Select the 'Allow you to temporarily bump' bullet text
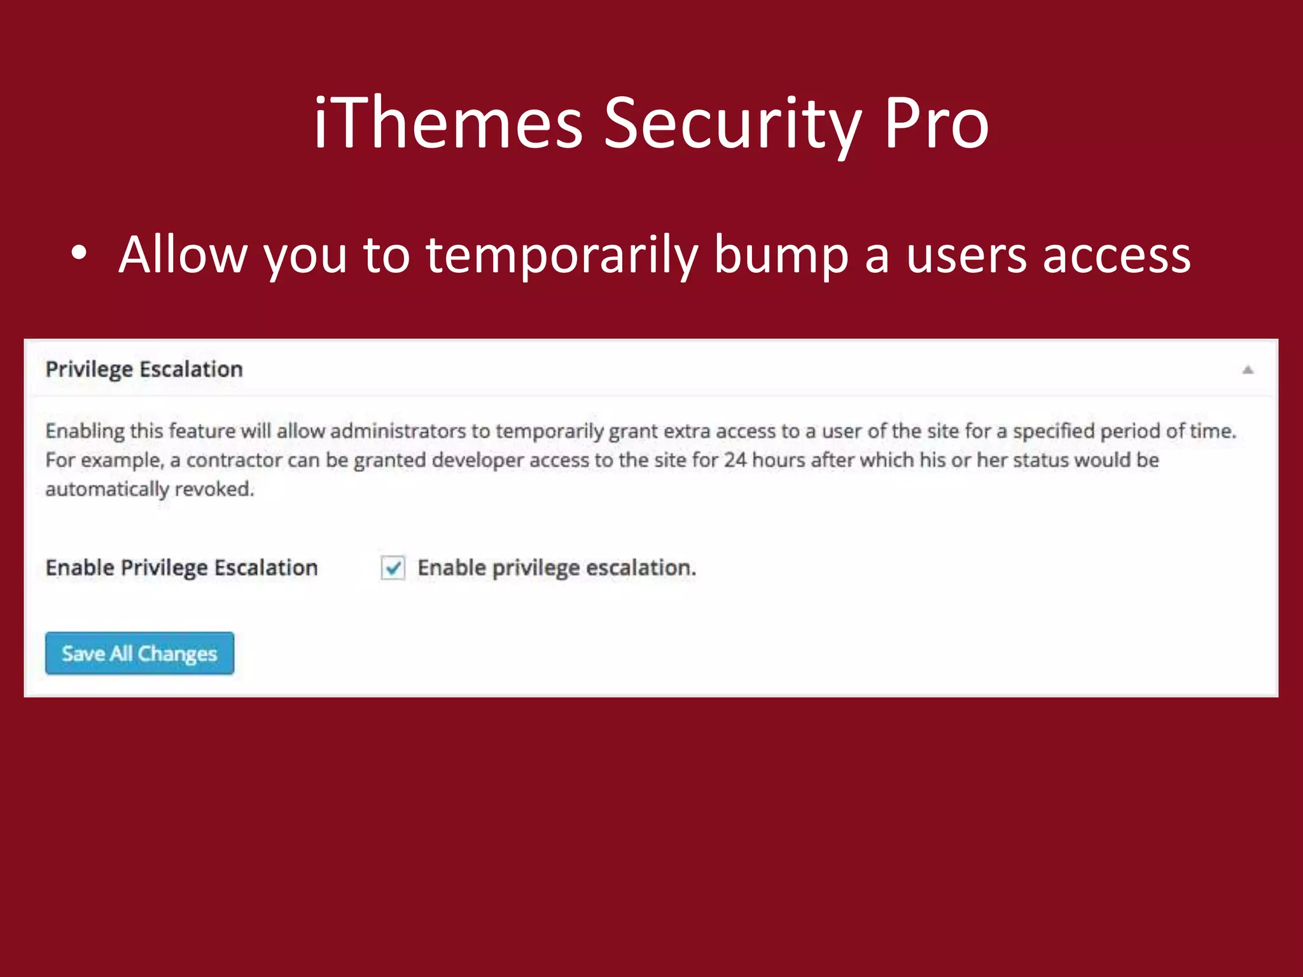 pyautogui.click(x=655, y=254)
